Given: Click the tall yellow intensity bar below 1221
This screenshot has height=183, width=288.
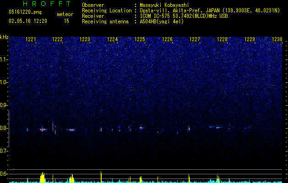Looking at the screenshot, I should point(43,178).
